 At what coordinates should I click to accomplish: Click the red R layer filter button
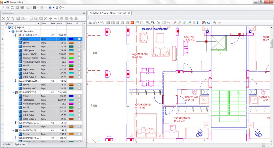[x=132, y=23]
